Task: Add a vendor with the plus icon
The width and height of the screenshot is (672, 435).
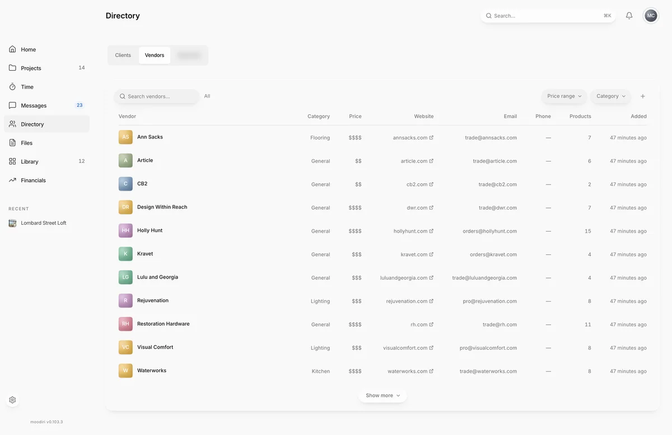Action: [x=643, y=96]
